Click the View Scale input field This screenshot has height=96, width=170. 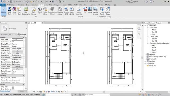pos(18,39)
